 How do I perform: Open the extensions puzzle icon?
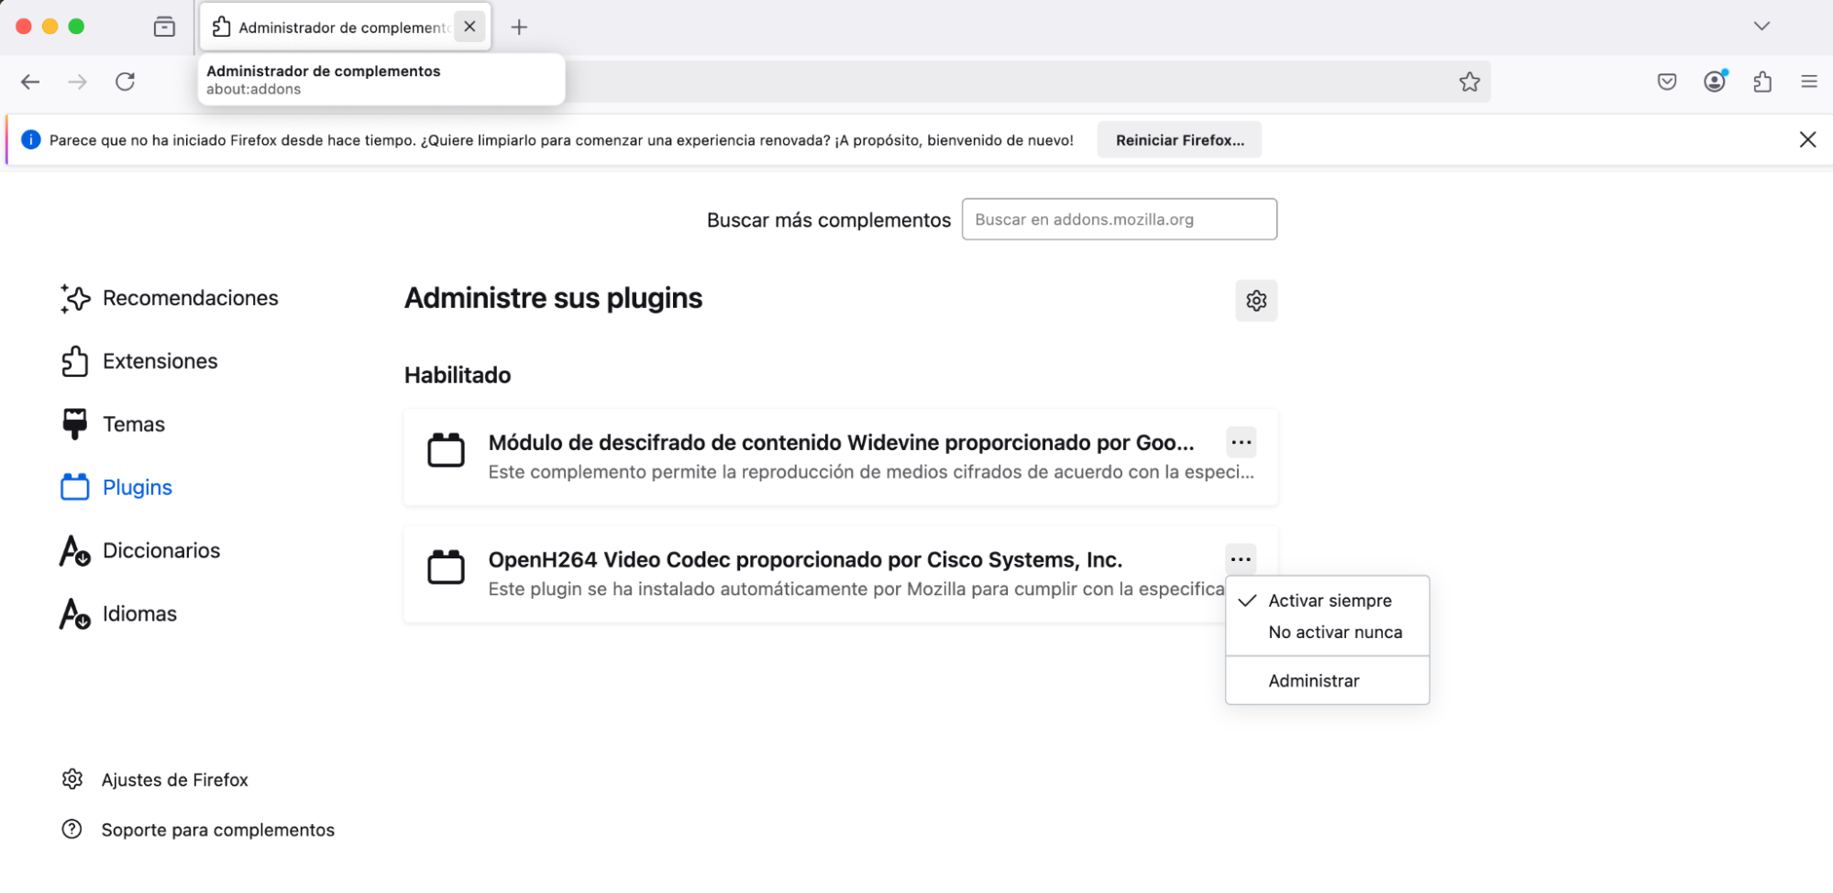pos(1761,82)
